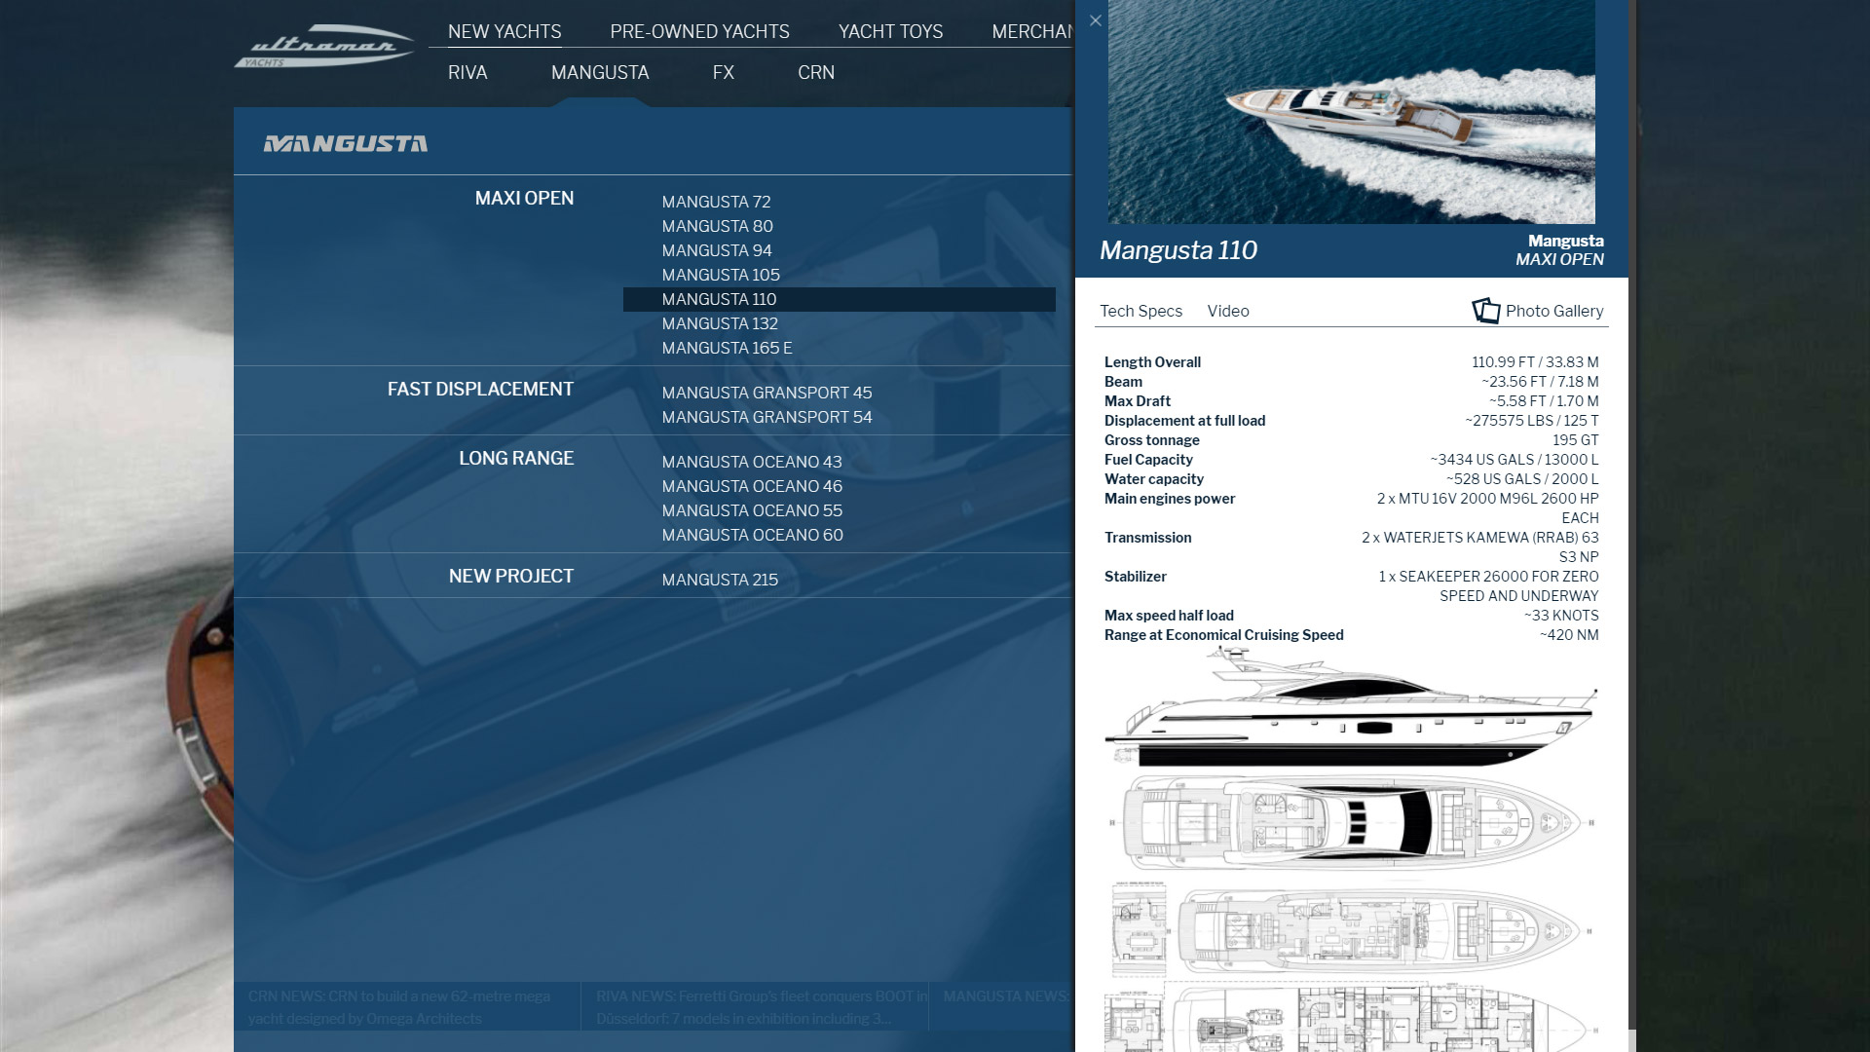
Task: Open the Mangusta 165 E model
Action: click(x=727, y=348)
